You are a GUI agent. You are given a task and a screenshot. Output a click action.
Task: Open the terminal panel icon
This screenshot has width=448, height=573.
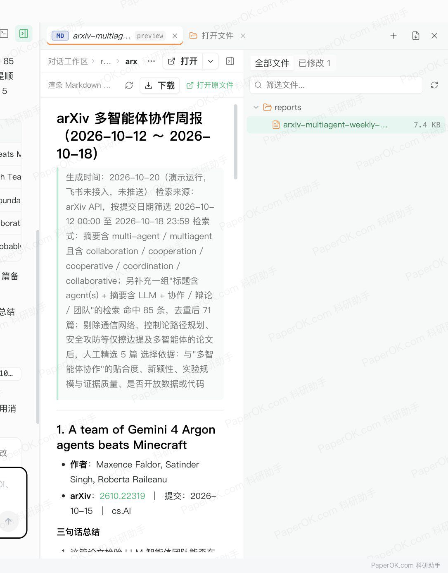pyautogui.click(x=4, y=34)
